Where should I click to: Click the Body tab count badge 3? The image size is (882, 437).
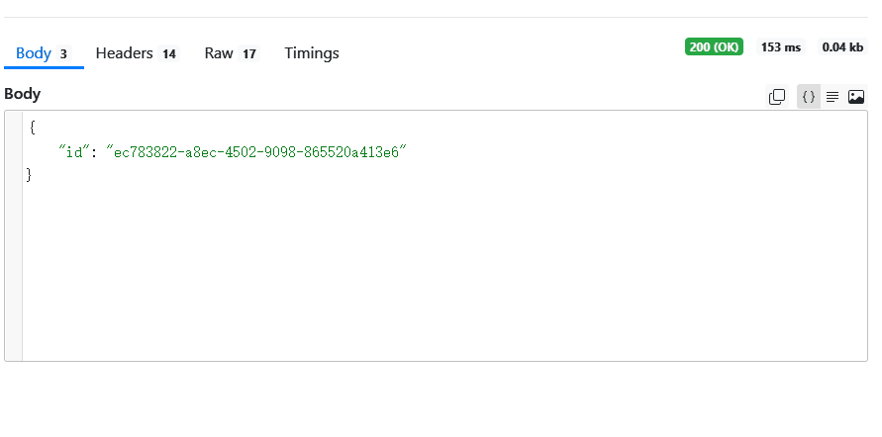[x=63, y=54]
